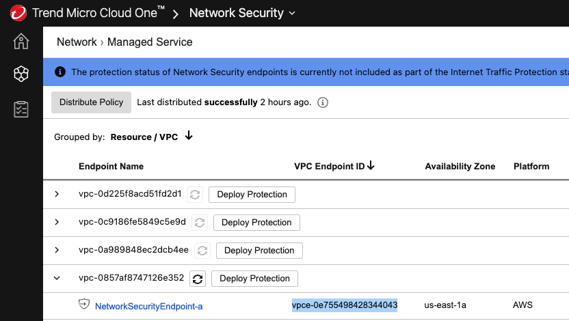This screenshot has width=569, height=321.
Task: Refresh vpc-0c9186fe5849c5e9d row
Action: point(200,223)
